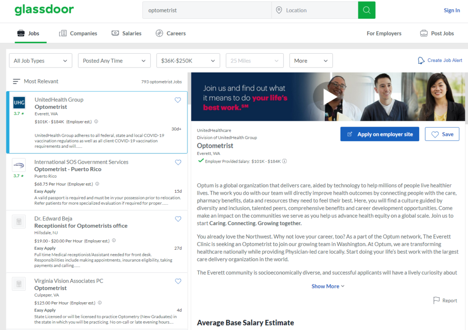
Task: Click the Location input field
Action: coord(315,10)
